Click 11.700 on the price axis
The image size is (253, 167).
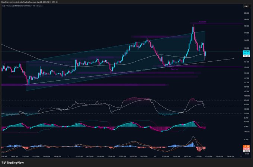pos(247,78)
